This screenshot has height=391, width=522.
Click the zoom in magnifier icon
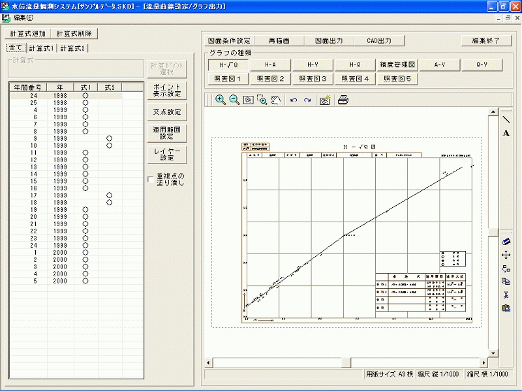pos(220,100)
